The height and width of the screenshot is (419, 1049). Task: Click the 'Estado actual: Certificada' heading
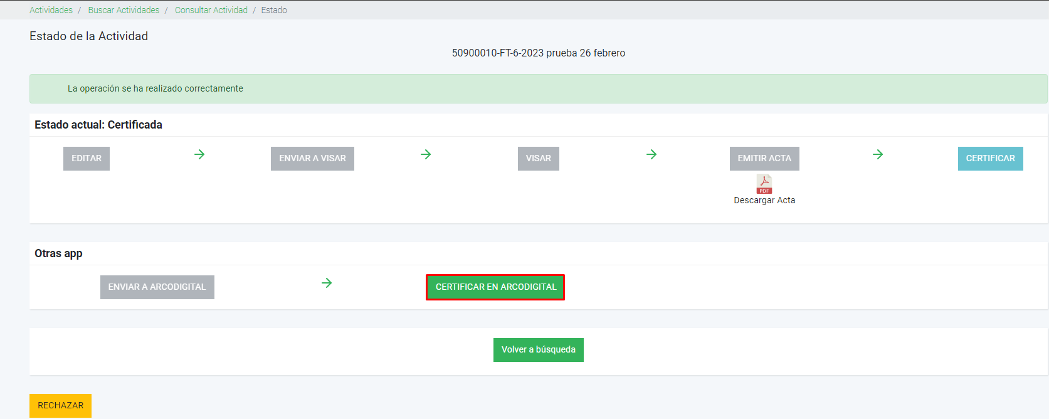(98, 125)
